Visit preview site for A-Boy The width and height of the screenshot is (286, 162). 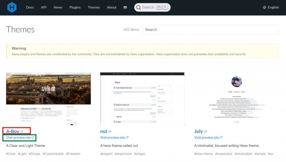[18, 138]
